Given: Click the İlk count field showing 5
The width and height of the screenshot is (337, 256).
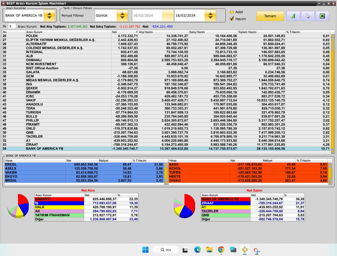Looking at the screenshot, I should pos(12,26).
